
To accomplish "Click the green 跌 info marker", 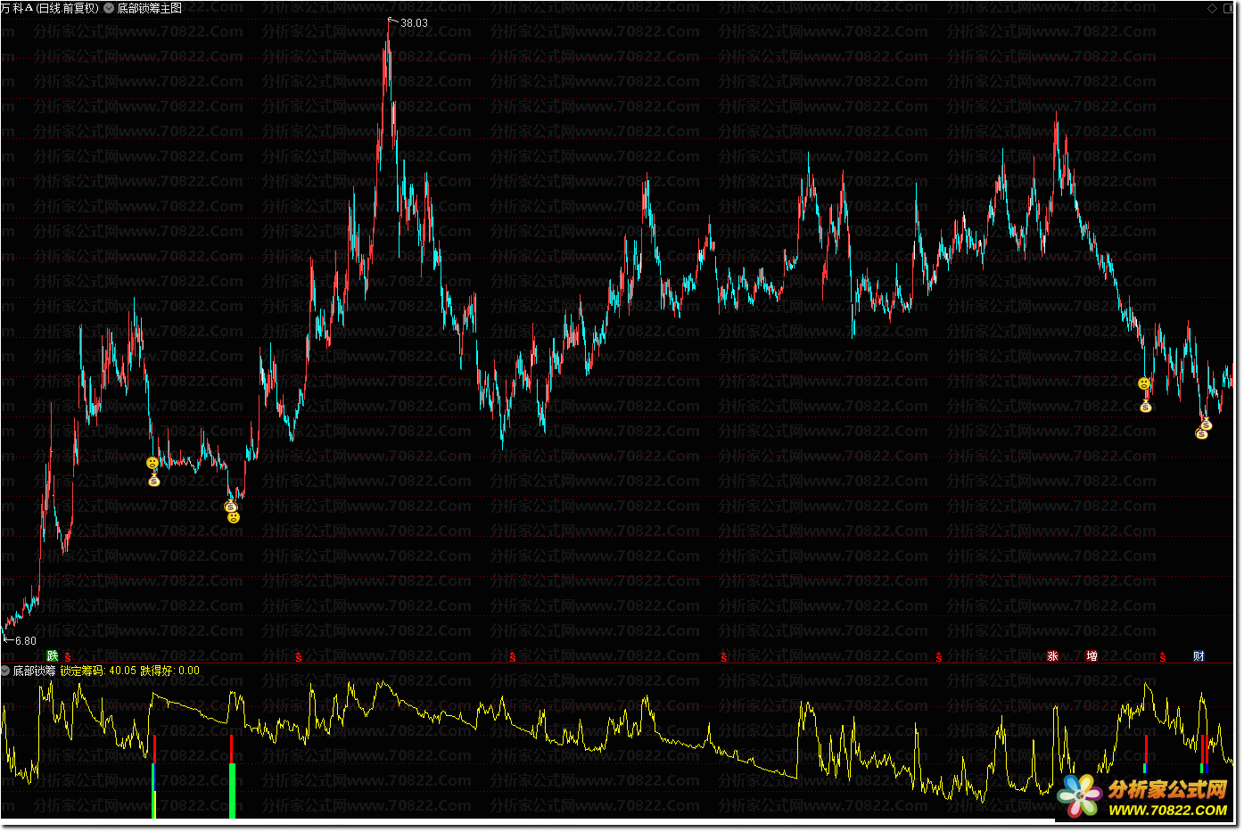I will click(x=53, y=656).
